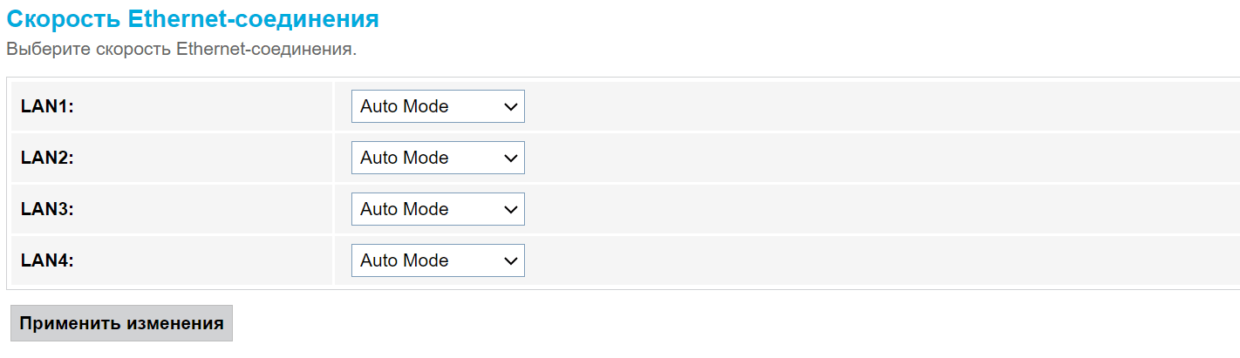Click the Auto Mode text for LAN2

pos(404,158)
